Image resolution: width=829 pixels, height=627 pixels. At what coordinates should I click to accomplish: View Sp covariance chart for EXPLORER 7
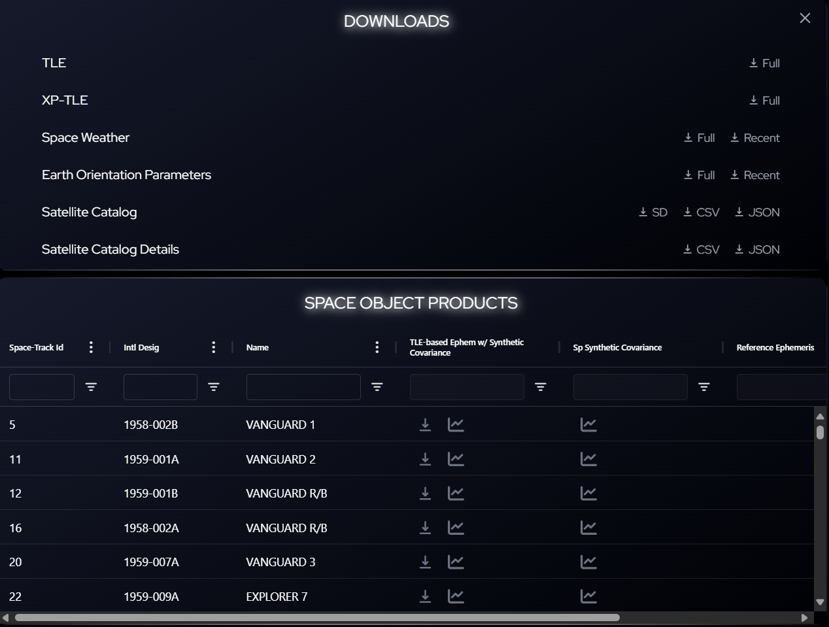[588, 596]
